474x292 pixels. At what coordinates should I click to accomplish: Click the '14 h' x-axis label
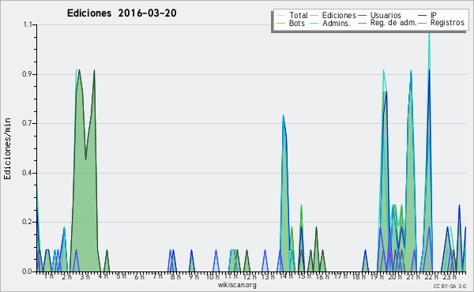(x=286, y=276)
